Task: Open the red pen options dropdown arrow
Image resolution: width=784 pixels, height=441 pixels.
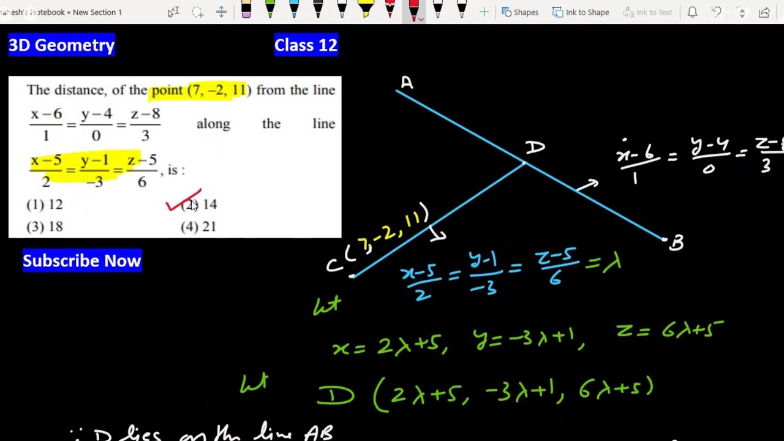Action: point(421,19)
